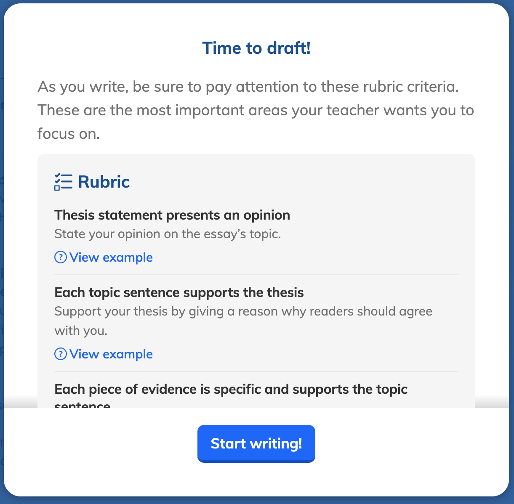Click the partially hidden word sentence at rubric bottom
Screen dimensions: 514x504
click(x=83, y=405)
